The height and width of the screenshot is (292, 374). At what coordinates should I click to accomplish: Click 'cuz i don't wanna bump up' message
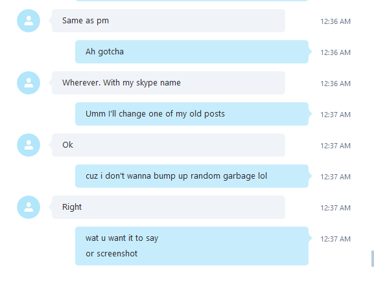(192, 176)
